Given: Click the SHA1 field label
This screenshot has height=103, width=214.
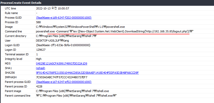Looking at the screenshot, I should click(8, 68).
